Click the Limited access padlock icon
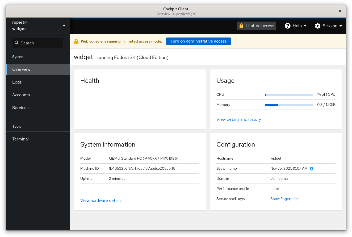The width and height of the screenshot is (352, 237). point(242,26)
